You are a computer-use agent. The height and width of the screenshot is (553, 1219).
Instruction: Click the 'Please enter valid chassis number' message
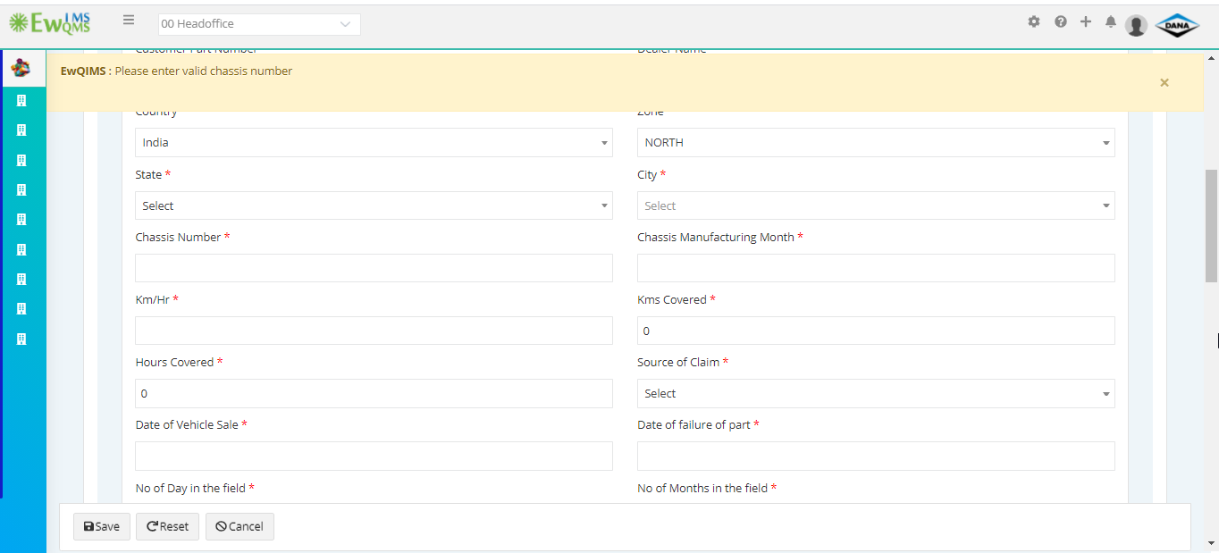pos(204,71)
